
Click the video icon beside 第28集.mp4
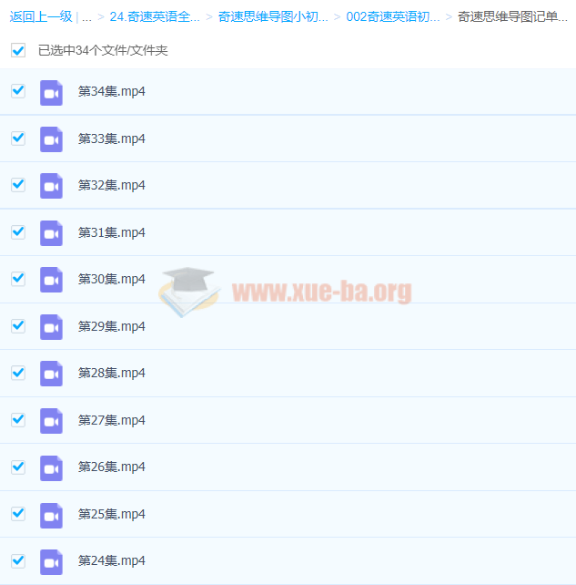click(x=51, y=374)
